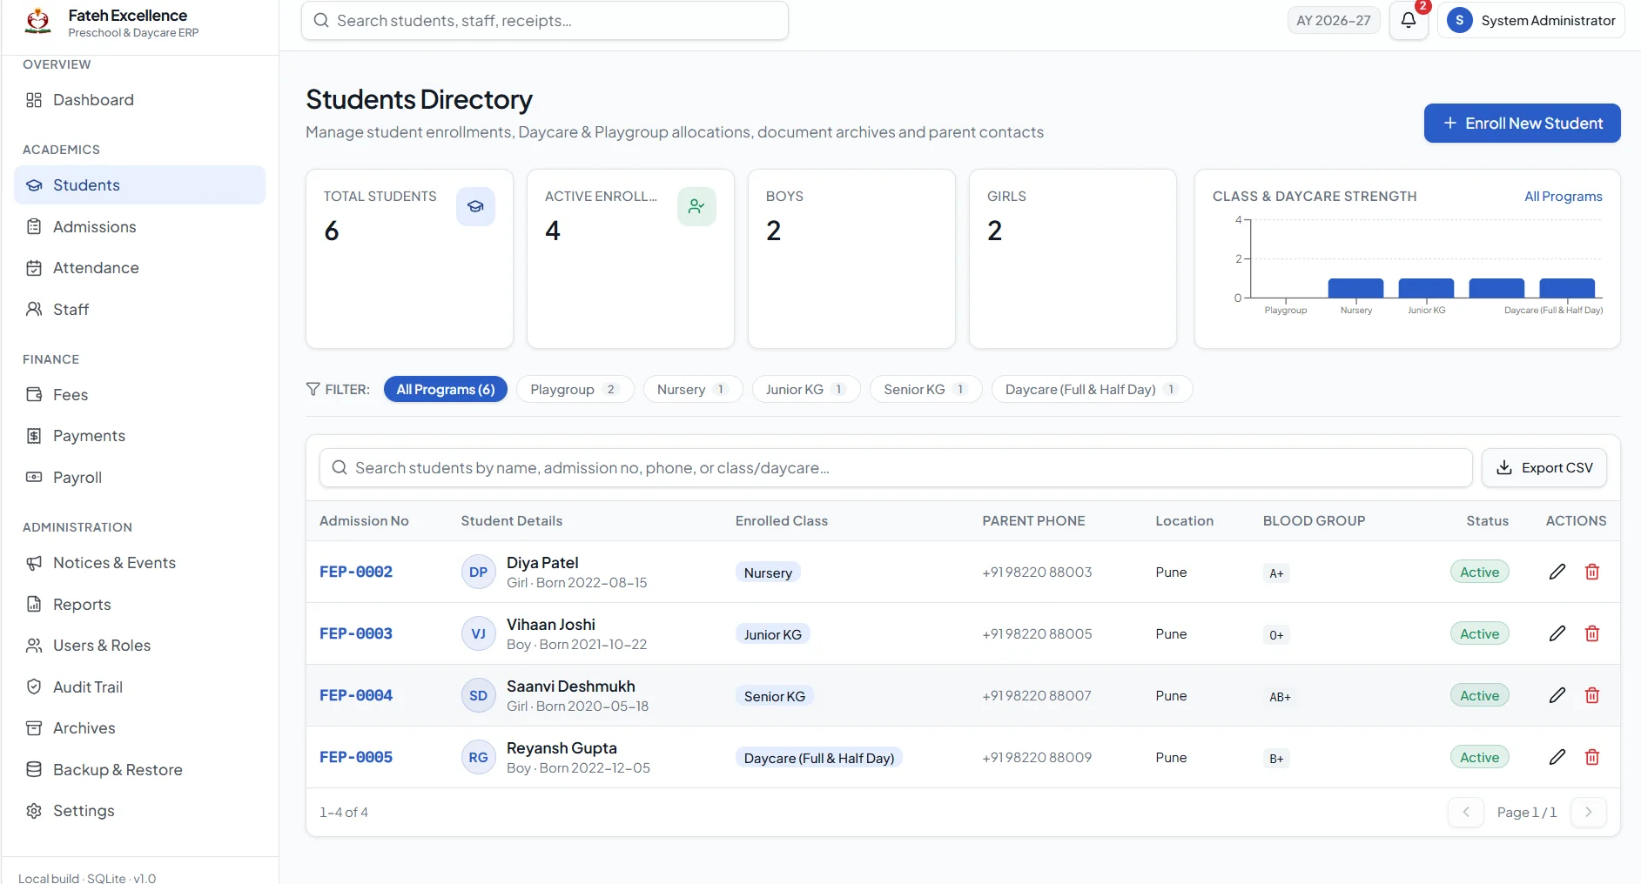Screen dimensions: 1641x884
Task: Open Settings in the sidebar
Action: 139,811
